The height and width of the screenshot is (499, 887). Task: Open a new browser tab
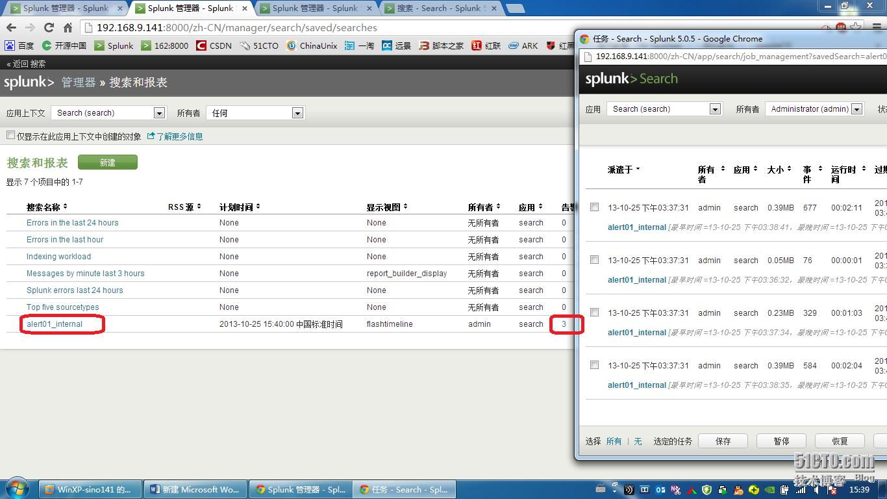515,8
